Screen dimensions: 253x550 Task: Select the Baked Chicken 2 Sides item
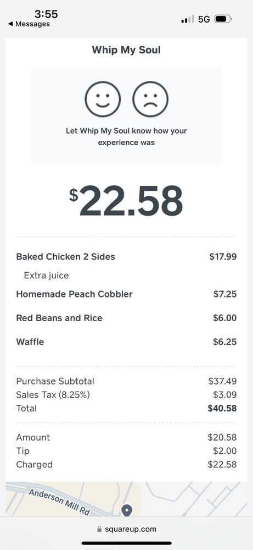click(126, 257)
